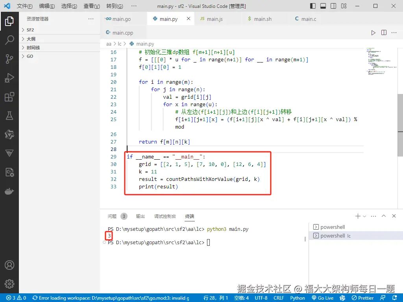This screenshot has height=302, width=403.
Task: Open the Explorer view in activity bar
Action: tap(9, 21)
